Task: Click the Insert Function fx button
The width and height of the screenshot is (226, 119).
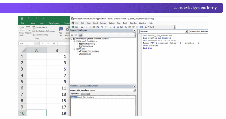Action: 54,43
